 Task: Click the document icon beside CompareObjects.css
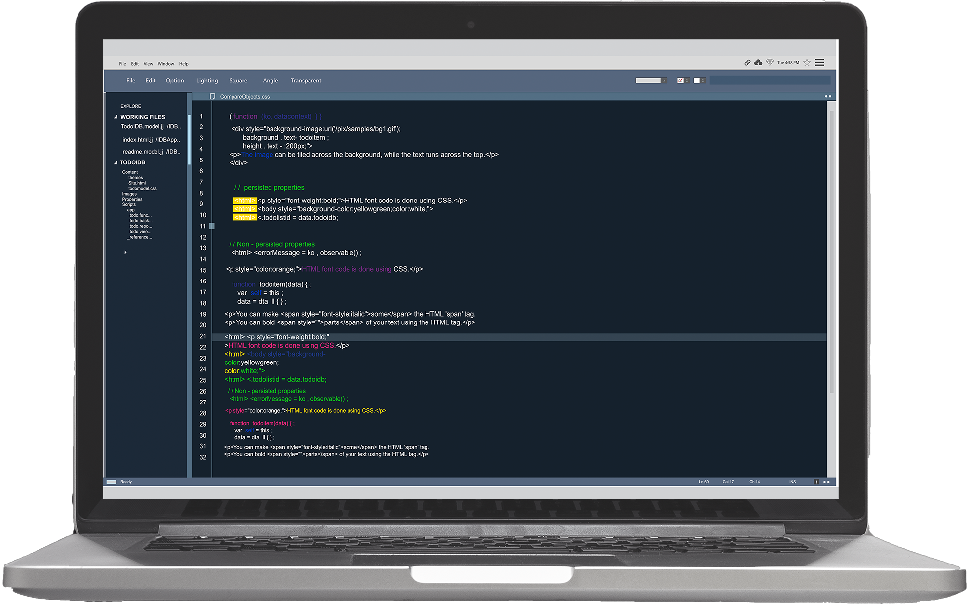213,97
